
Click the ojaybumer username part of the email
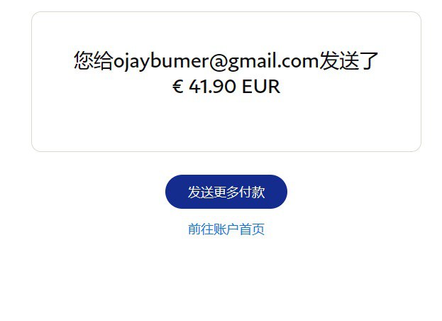[160, 62]
